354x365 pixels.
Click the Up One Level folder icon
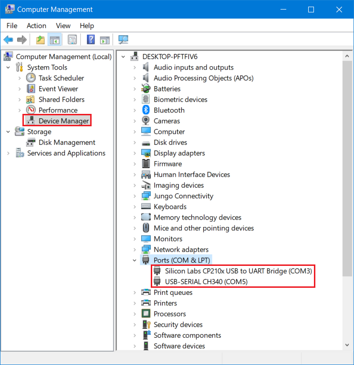41,40
